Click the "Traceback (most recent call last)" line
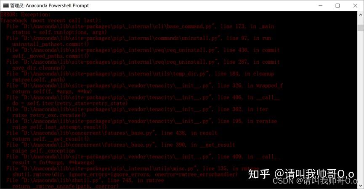364x189 pixels. coord(50,21)
